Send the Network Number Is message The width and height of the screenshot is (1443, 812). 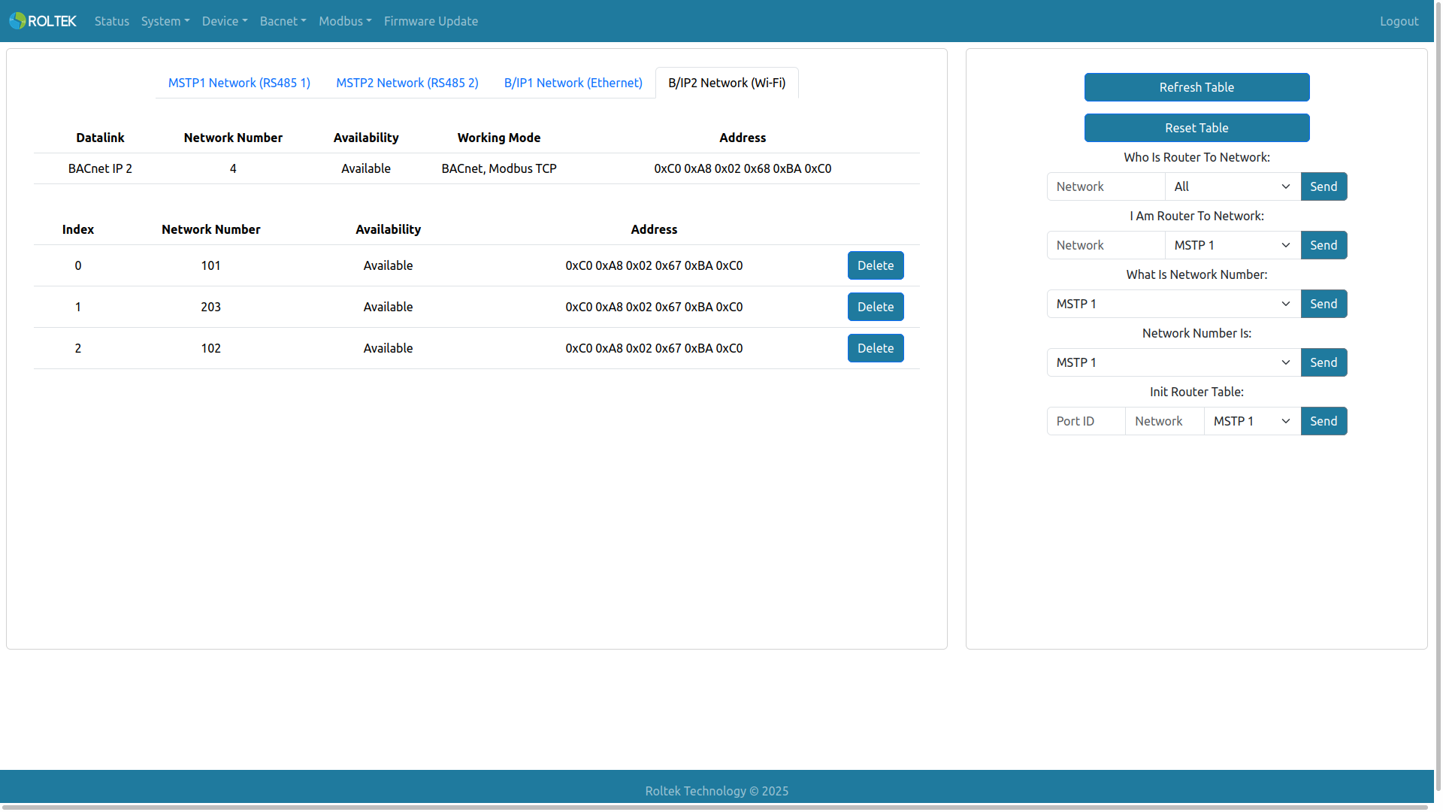click(x=1324, y=362)
